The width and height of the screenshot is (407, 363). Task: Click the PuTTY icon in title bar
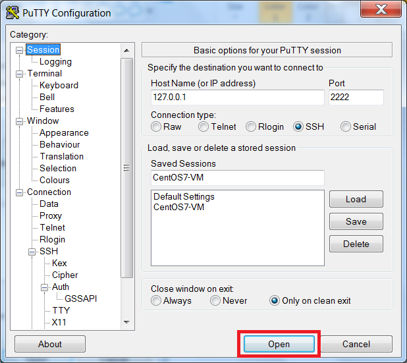[x=12, y=13]
